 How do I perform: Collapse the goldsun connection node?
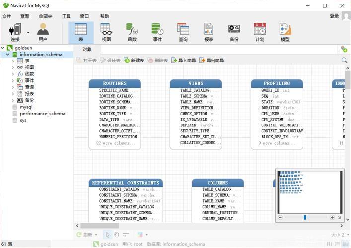pos(3,48)
